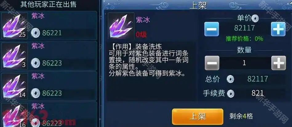Open the 紫冰 crystal icon with count 3
Screen dimensions: 292x127
coord(14,56)
